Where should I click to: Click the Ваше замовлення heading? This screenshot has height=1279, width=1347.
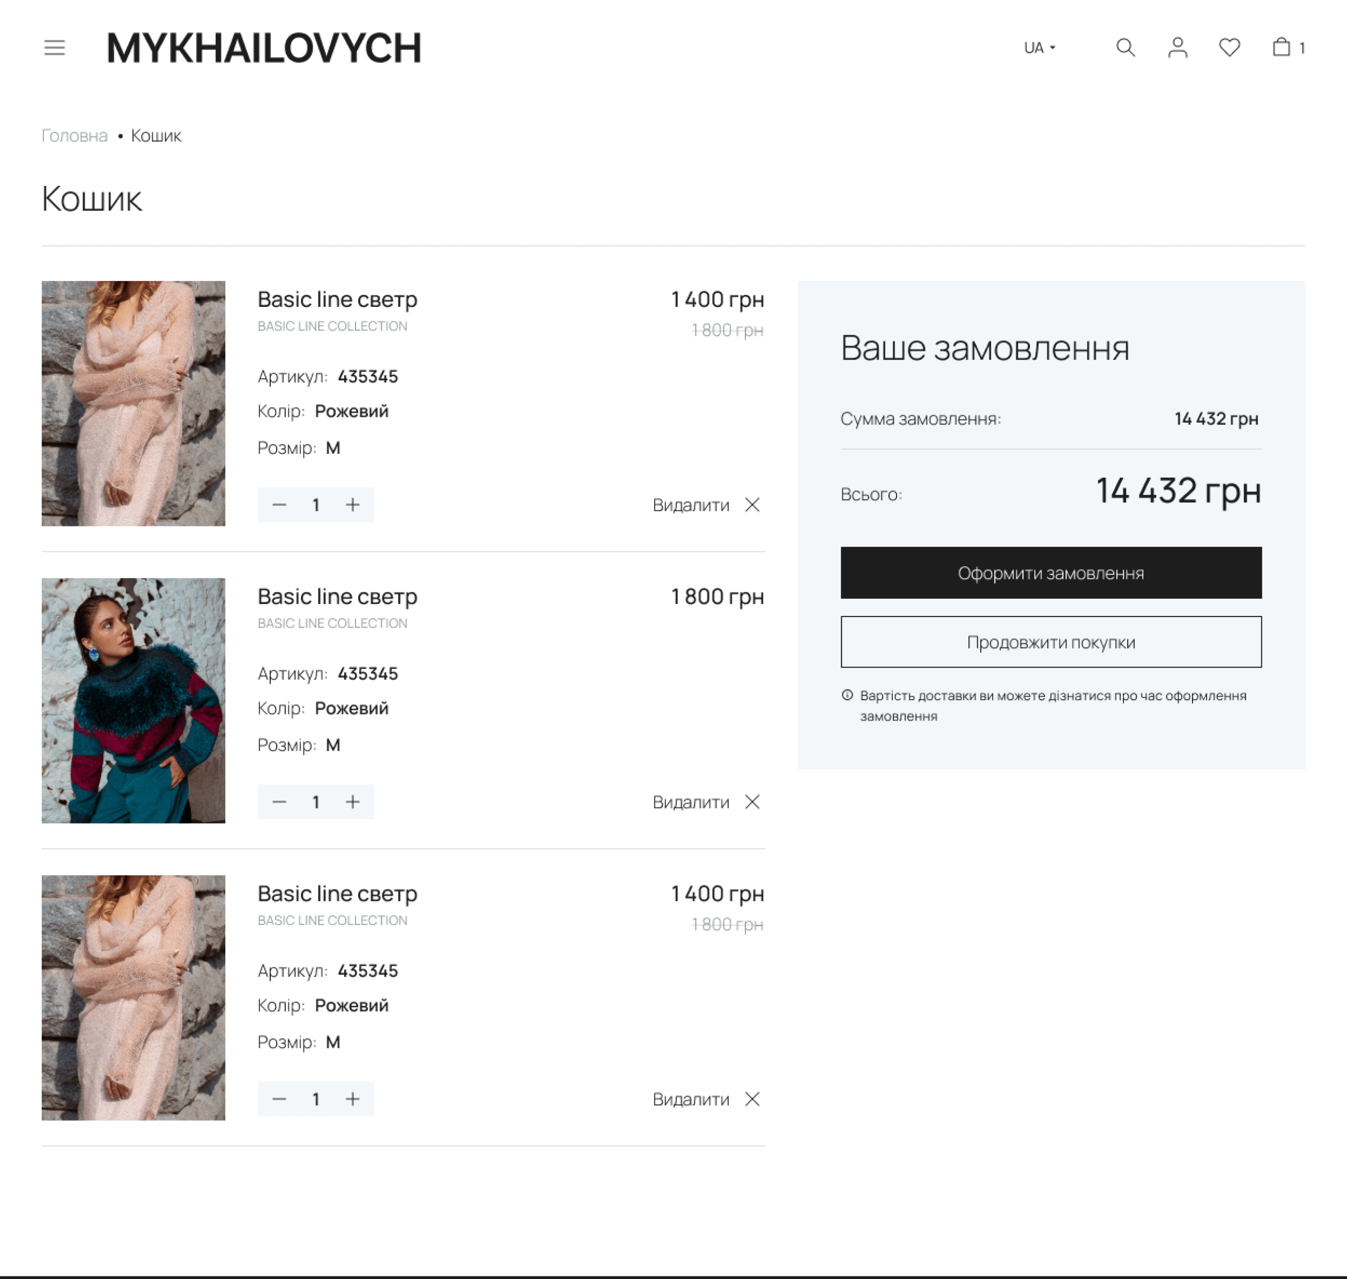click(985, 348)
